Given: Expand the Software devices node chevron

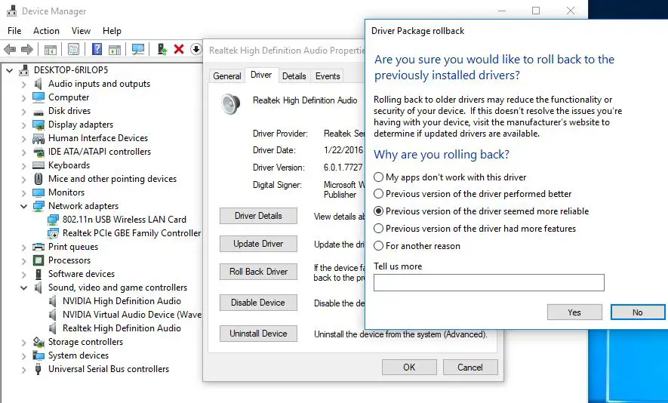Looking at the screenshot, I should [24, 274].
